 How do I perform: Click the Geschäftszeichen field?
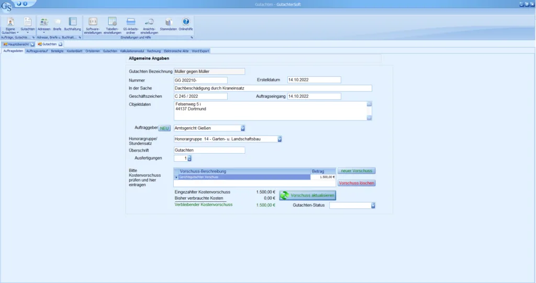[x=200, y=96]
